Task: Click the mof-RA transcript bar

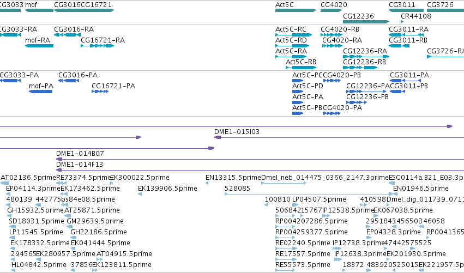Action: tap(39, 46)
